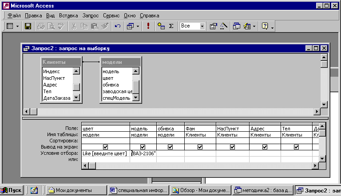Click the Office Assistant help icon

click(x=265, y=26)
